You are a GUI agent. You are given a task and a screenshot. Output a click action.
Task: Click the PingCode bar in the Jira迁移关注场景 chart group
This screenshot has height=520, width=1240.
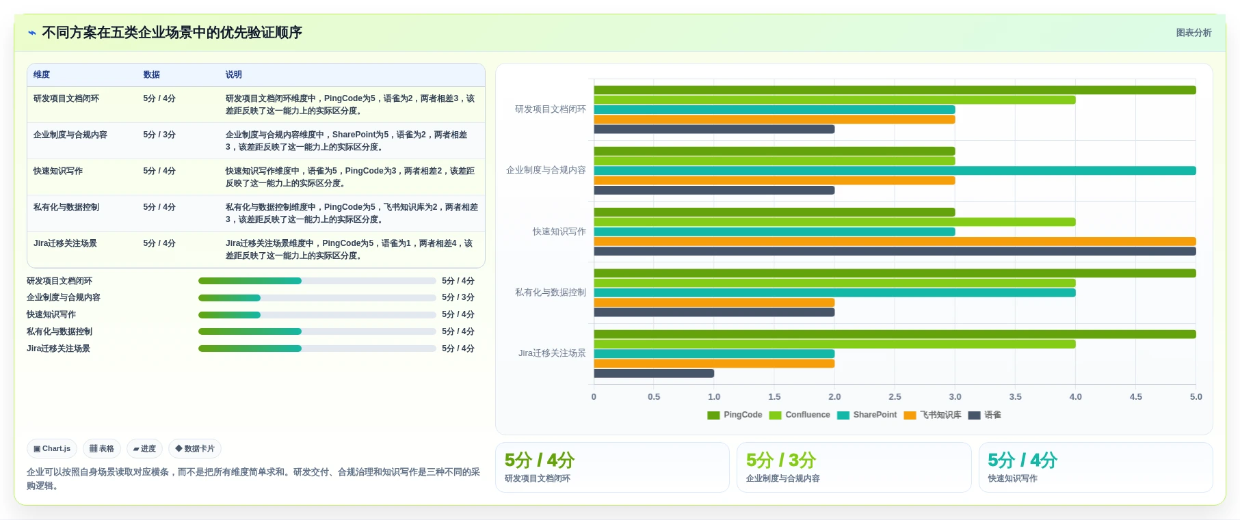click(x=895, y=334)
